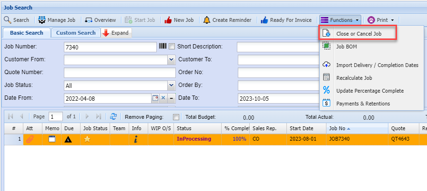Expand the Customer From dropdown
427x191 pixels.
(x=171, y=59)
